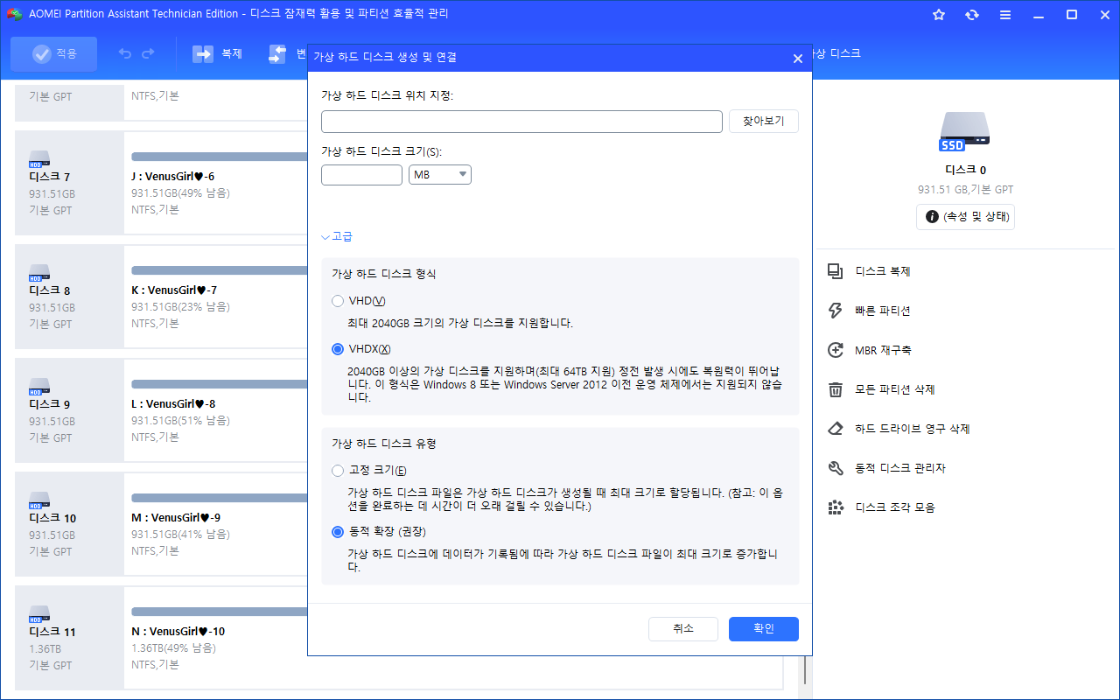Open the MB size unit dropdown
Screen dimensions: 1120x700
coord(440,175)
